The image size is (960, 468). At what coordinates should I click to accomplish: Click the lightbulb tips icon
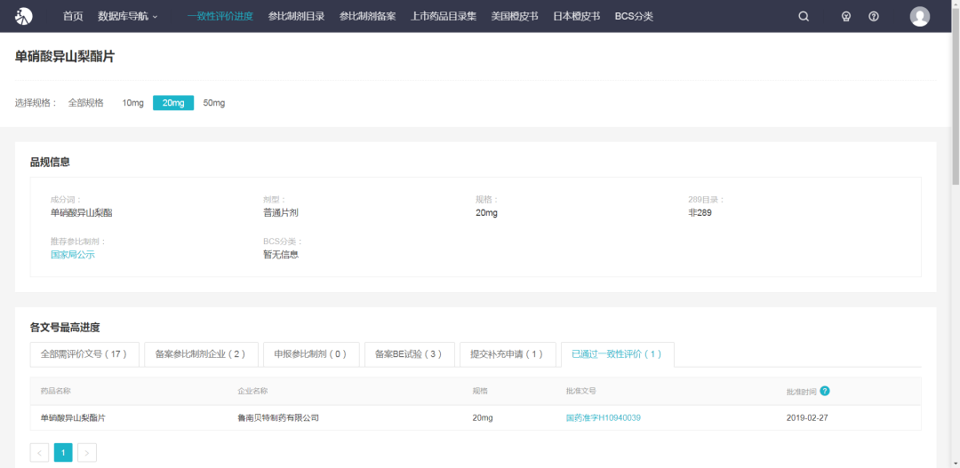846,17
